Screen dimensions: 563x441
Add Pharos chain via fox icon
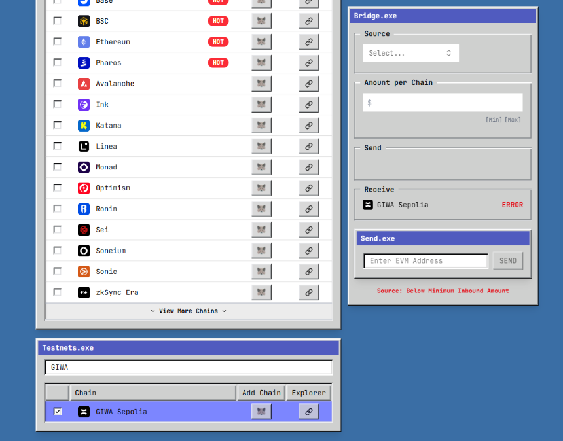261,63
